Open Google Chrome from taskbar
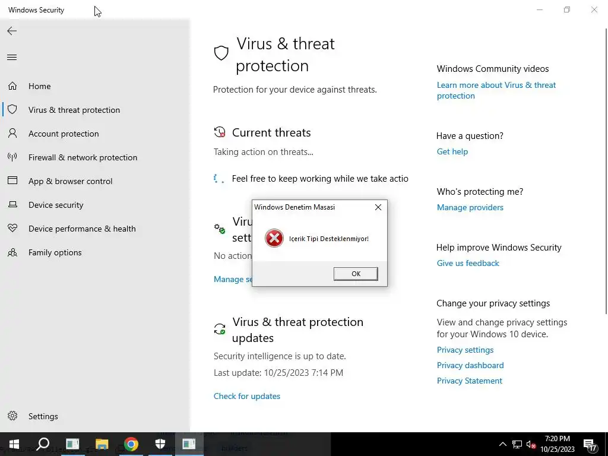Image resolution: width=608 pixels, height=456 pixels. pyautogui.click(x=131, y=444)
